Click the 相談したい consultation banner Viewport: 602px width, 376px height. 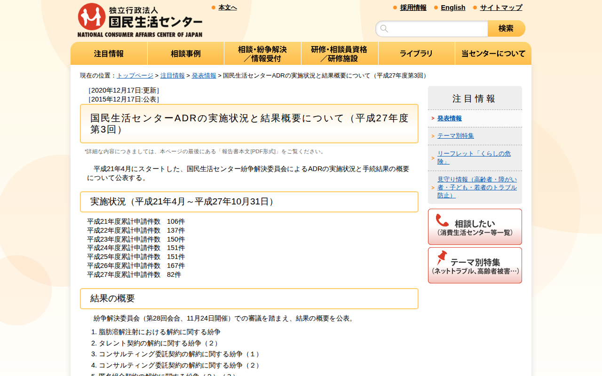[475, 227]
